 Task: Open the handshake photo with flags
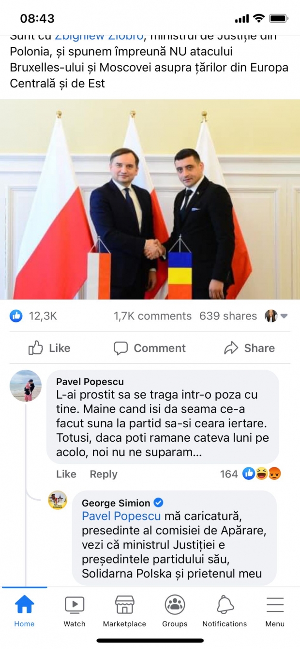pos(150,200)
